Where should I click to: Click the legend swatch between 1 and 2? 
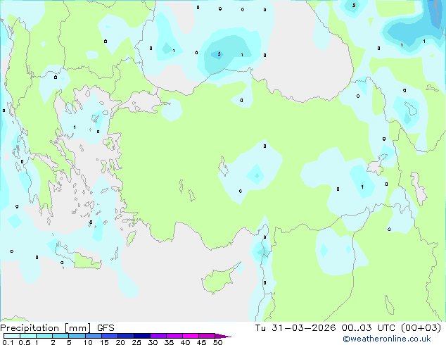point(44,336)
